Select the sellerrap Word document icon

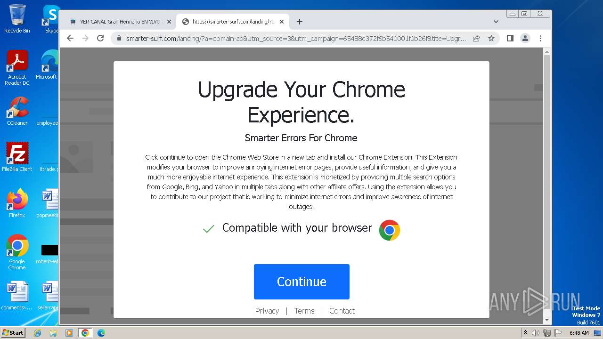(x=49, y=296)
